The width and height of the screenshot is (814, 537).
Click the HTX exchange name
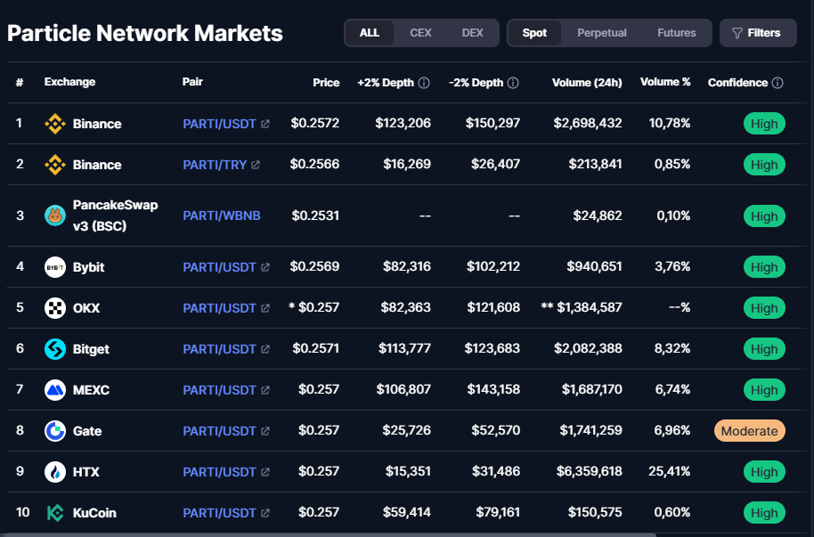(x=85, y=472)
